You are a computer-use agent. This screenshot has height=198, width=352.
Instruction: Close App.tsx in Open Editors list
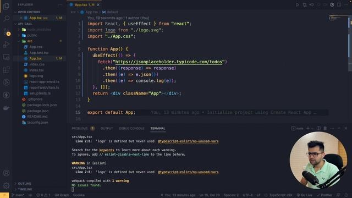[21, 18]
